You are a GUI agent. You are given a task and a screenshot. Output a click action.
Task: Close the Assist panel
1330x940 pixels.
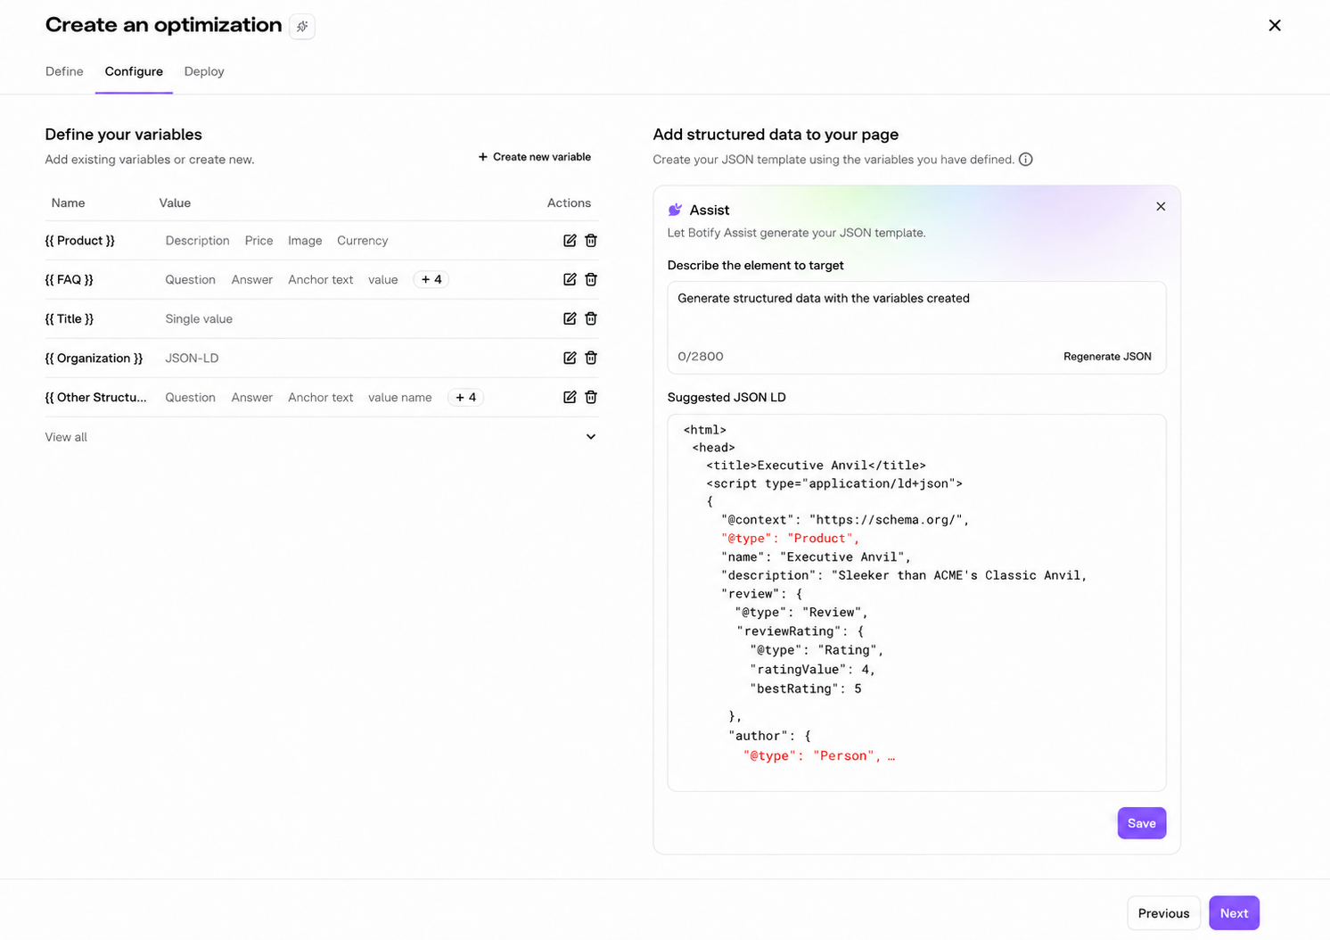1161,207
